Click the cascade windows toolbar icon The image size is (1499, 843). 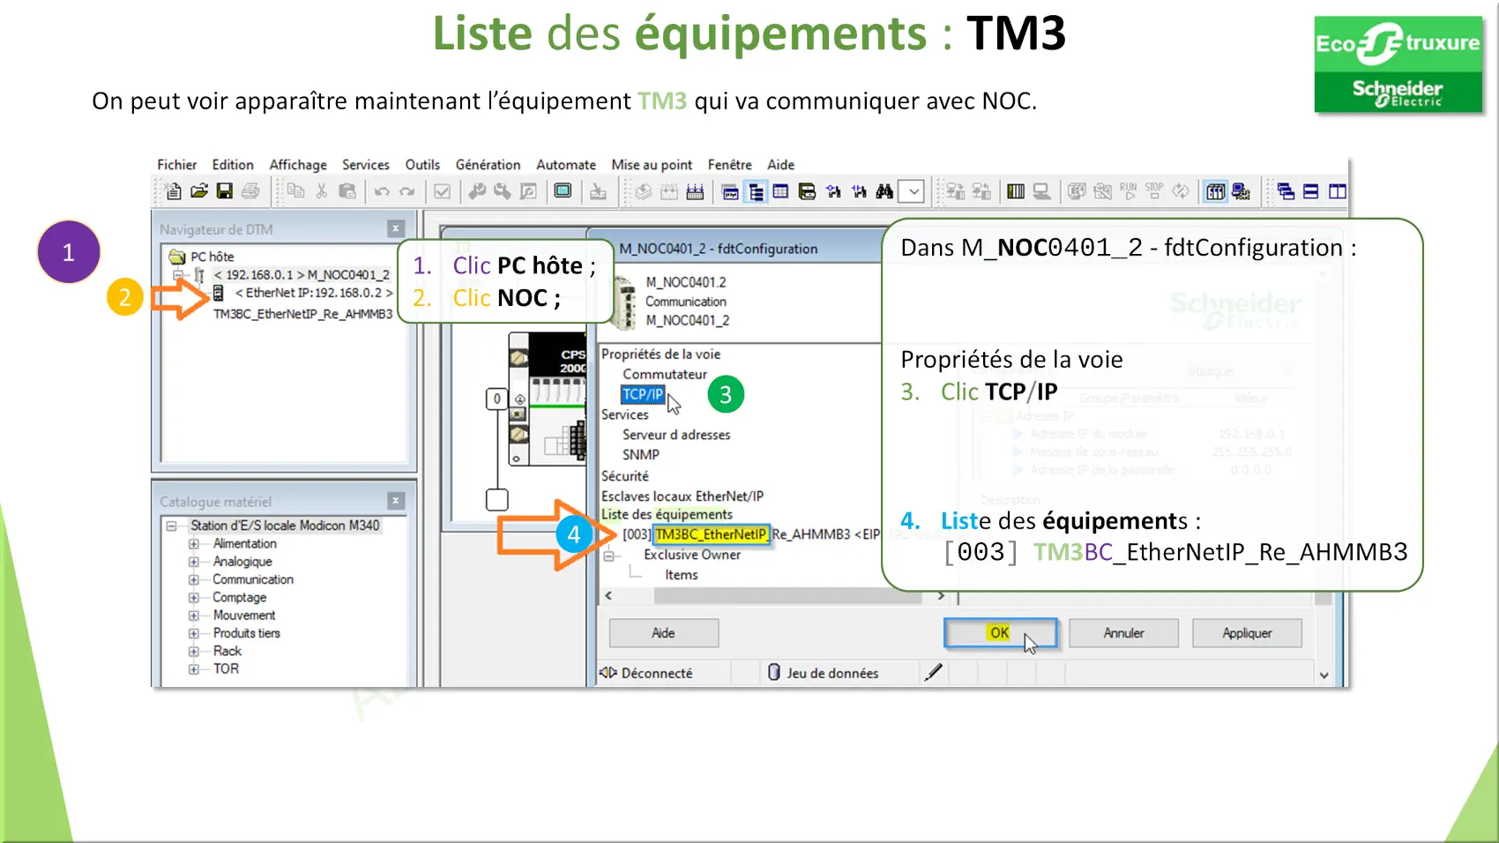point(1286,191)
